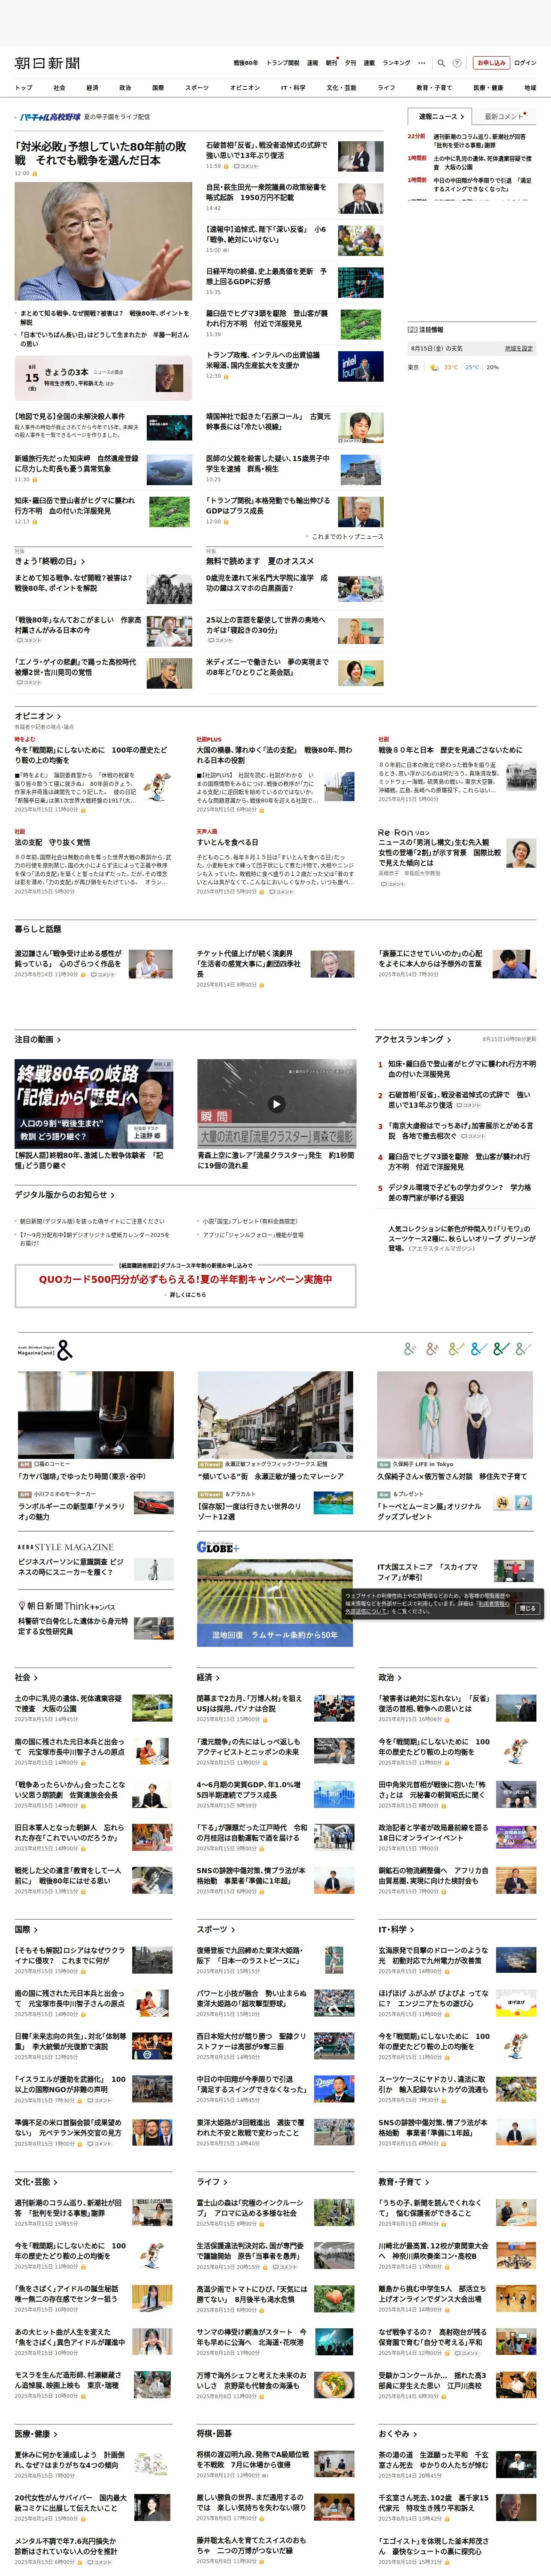Expand the 教育・子育て section heading
Image resolution: width=551 pixels, height=2576 pixels.
coord(403,2181)
